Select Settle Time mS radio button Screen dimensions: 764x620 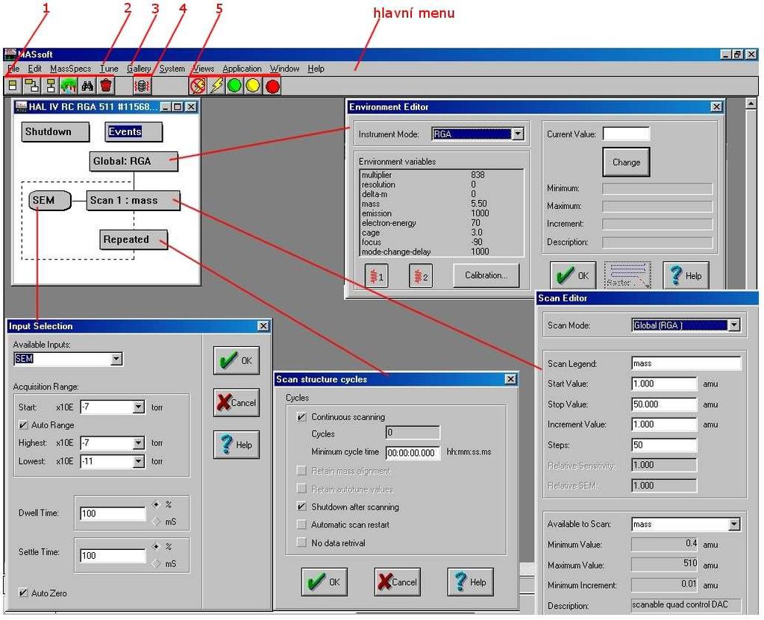[156, 564]
